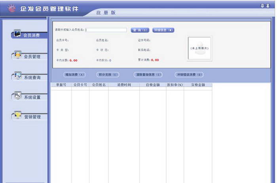This screenshot has width=277, height=183.
Task: Open the 营销管理 menu label
Action: pyautogui.click(x=32, y=117)
